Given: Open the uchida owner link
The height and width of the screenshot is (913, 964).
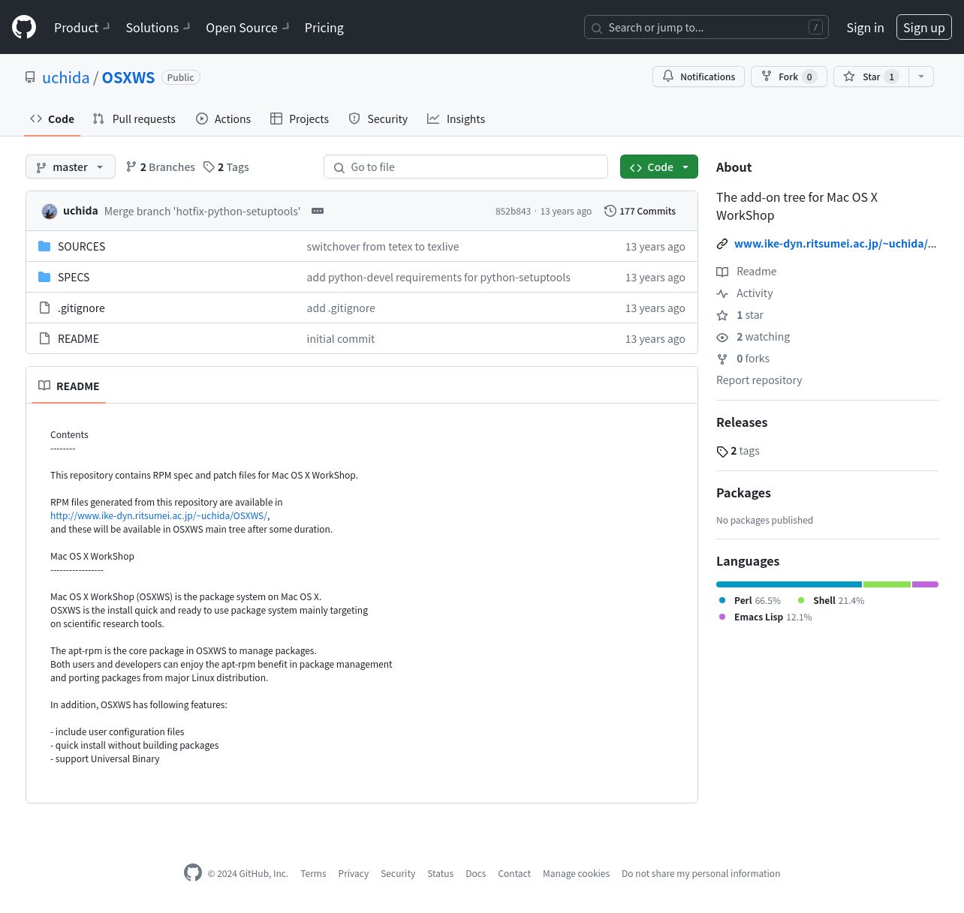Looking at the screenshot, I should tap(65, 77).
